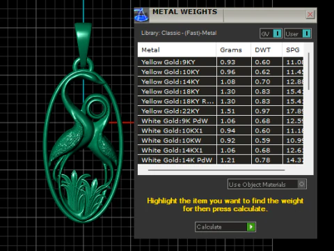Click the METAL WEIGHTS title bar
This screenshot has width=334, height=251.
(x=226, y=15)
